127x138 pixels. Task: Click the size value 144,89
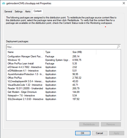click(x=76, y=92)
